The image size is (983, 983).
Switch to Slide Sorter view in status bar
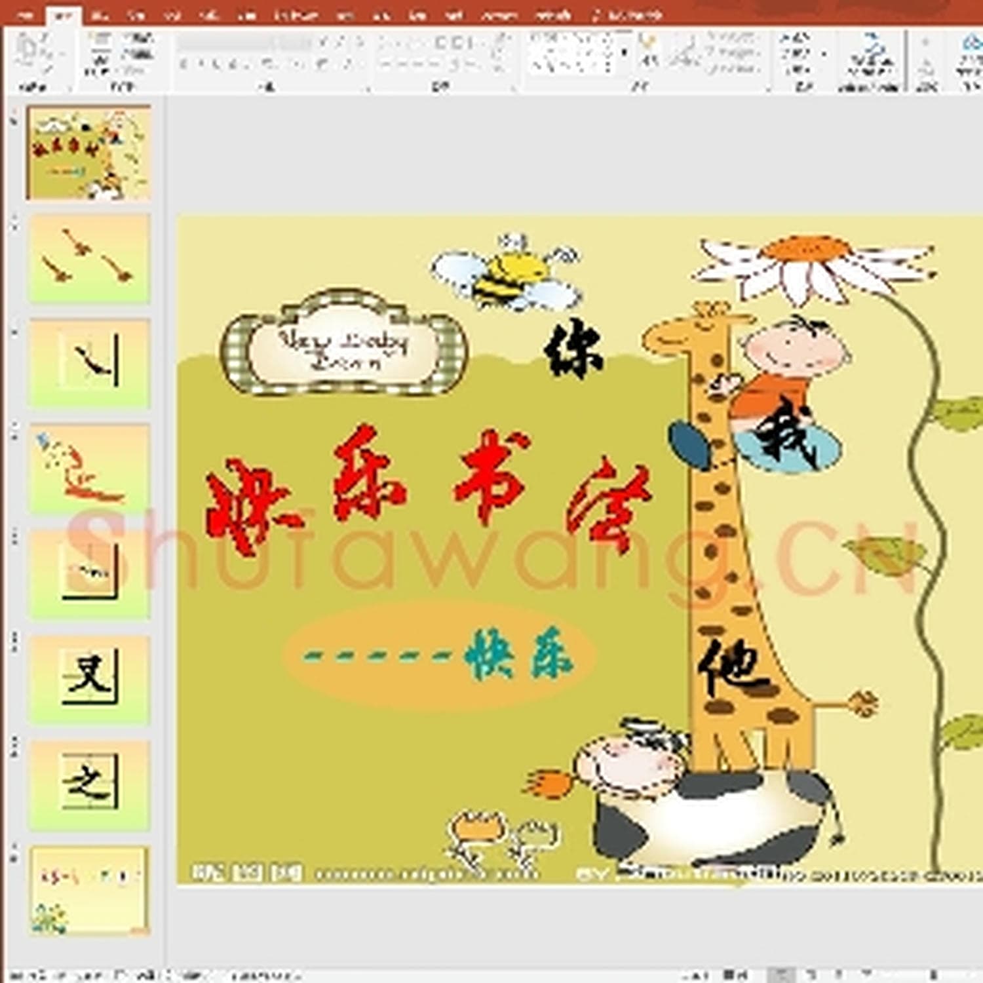(x=811, y=974)
